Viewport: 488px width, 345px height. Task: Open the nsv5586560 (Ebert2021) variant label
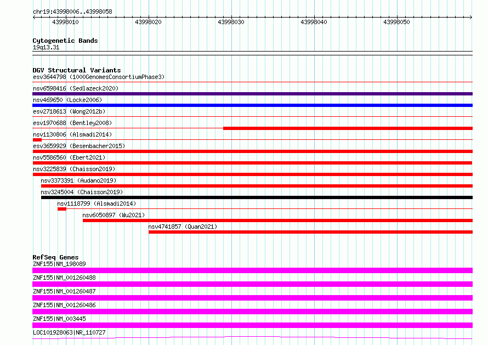point(69,157)
